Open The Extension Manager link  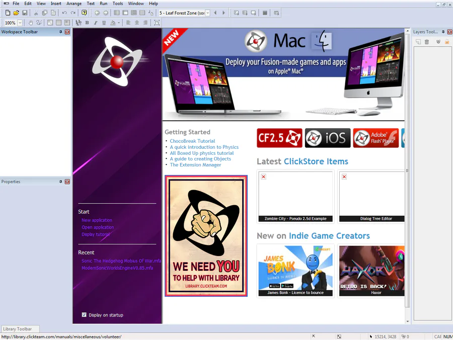click(195, 164)
